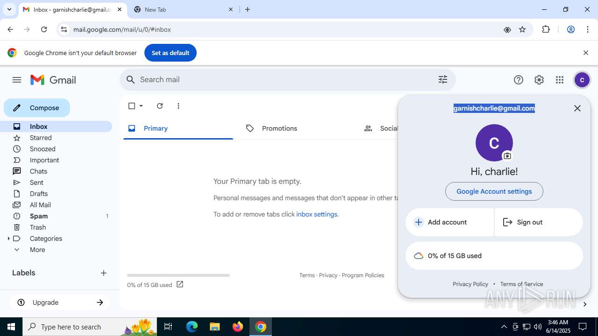Open Google apps grid icon
Screen dimensions: 598x336
point(560,80)
